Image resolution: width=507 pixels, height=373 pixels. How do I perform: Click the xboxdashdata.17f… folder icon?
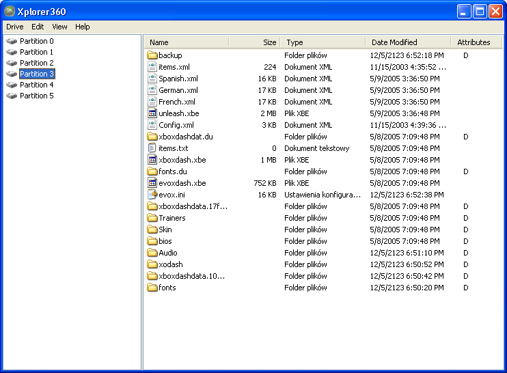pos(152,206)
